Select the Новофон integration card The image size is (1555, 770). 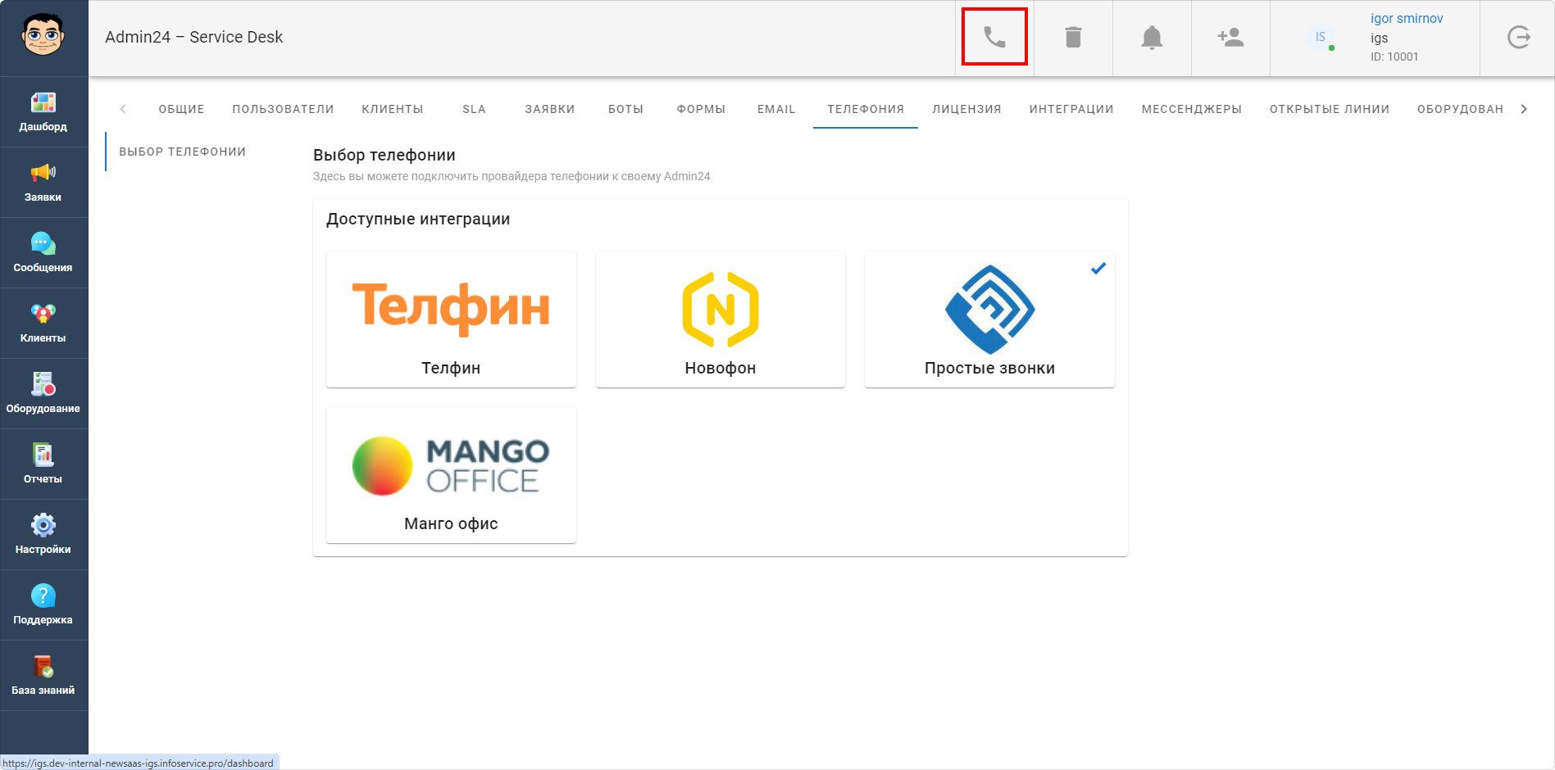tap(721, 319)
